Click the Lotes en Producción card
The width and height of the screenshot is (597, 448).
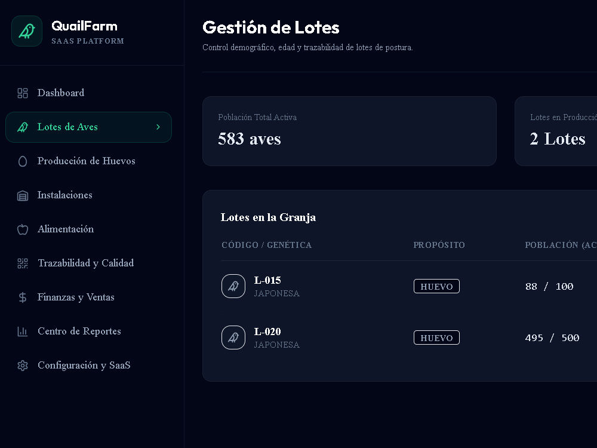556,131
